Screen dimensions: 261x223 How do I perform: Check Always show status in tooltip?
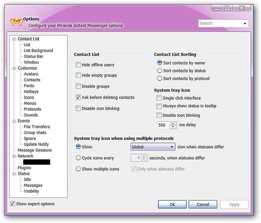point(159,106)
